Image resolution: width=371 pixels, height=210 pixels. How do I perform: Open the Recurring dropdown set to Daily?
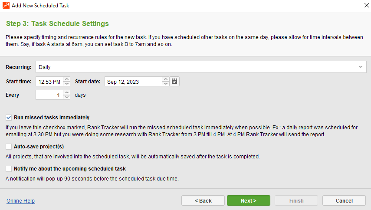pyautogui.click(x=201, y=67)
